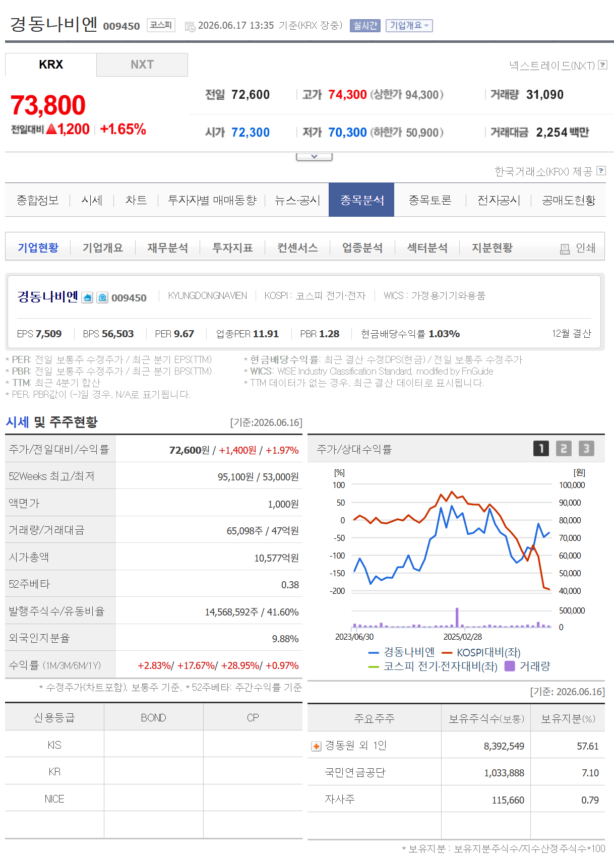Expand the price detail chevron panel
Screen dimensions: 614x858
(x=314, y=157)
